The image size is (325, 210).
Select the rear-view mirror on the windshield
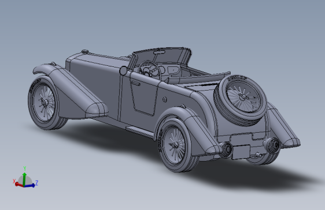coord(159,52)
